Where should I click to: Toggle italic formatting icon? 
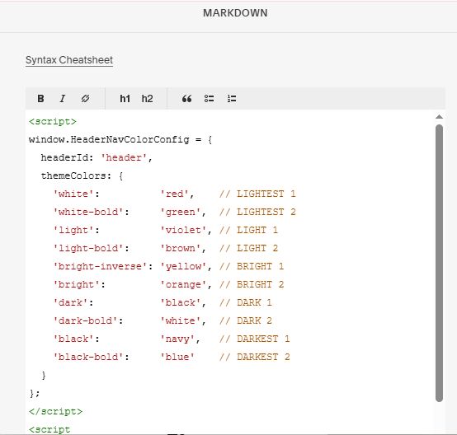click(x=63, y=99)
